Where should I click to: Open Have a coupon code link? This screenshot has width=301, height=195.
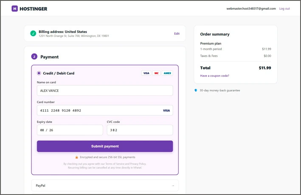tap(215, 76)
